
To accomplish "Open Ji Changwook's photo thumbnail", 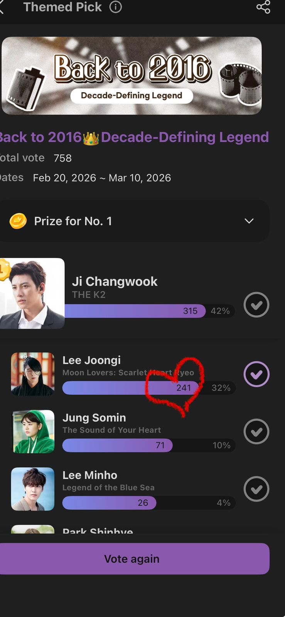I will pyautogui.click(x=32, y=293).
